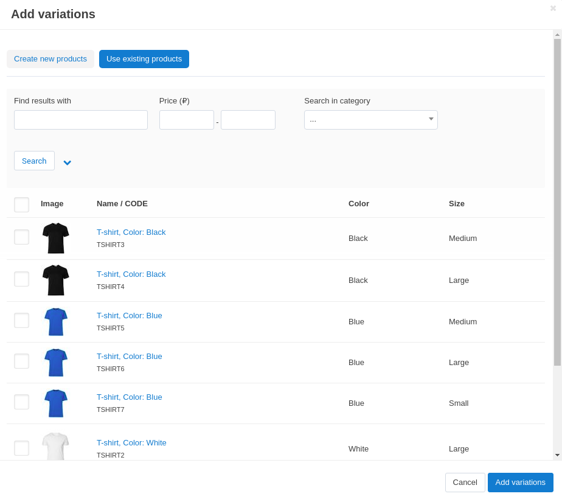Click the maximum price input

(248, 120)
